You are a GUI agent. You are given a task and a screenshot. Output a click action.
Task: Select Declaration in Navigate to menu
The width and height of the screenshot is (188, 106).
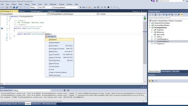(59, 40)
